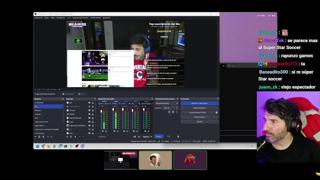
Task: Open scene filters icon in Escenas toolbar
Action: pos(43,137)
